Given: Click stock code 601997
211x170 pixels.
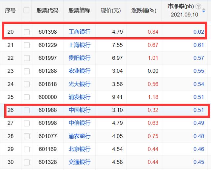Looking at the screenshot, I should coord(47,58).
